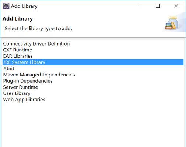Click the library jar and books banner icon
Image resolution: width=186 pixels, height=147 pixels.
point(172,23)
